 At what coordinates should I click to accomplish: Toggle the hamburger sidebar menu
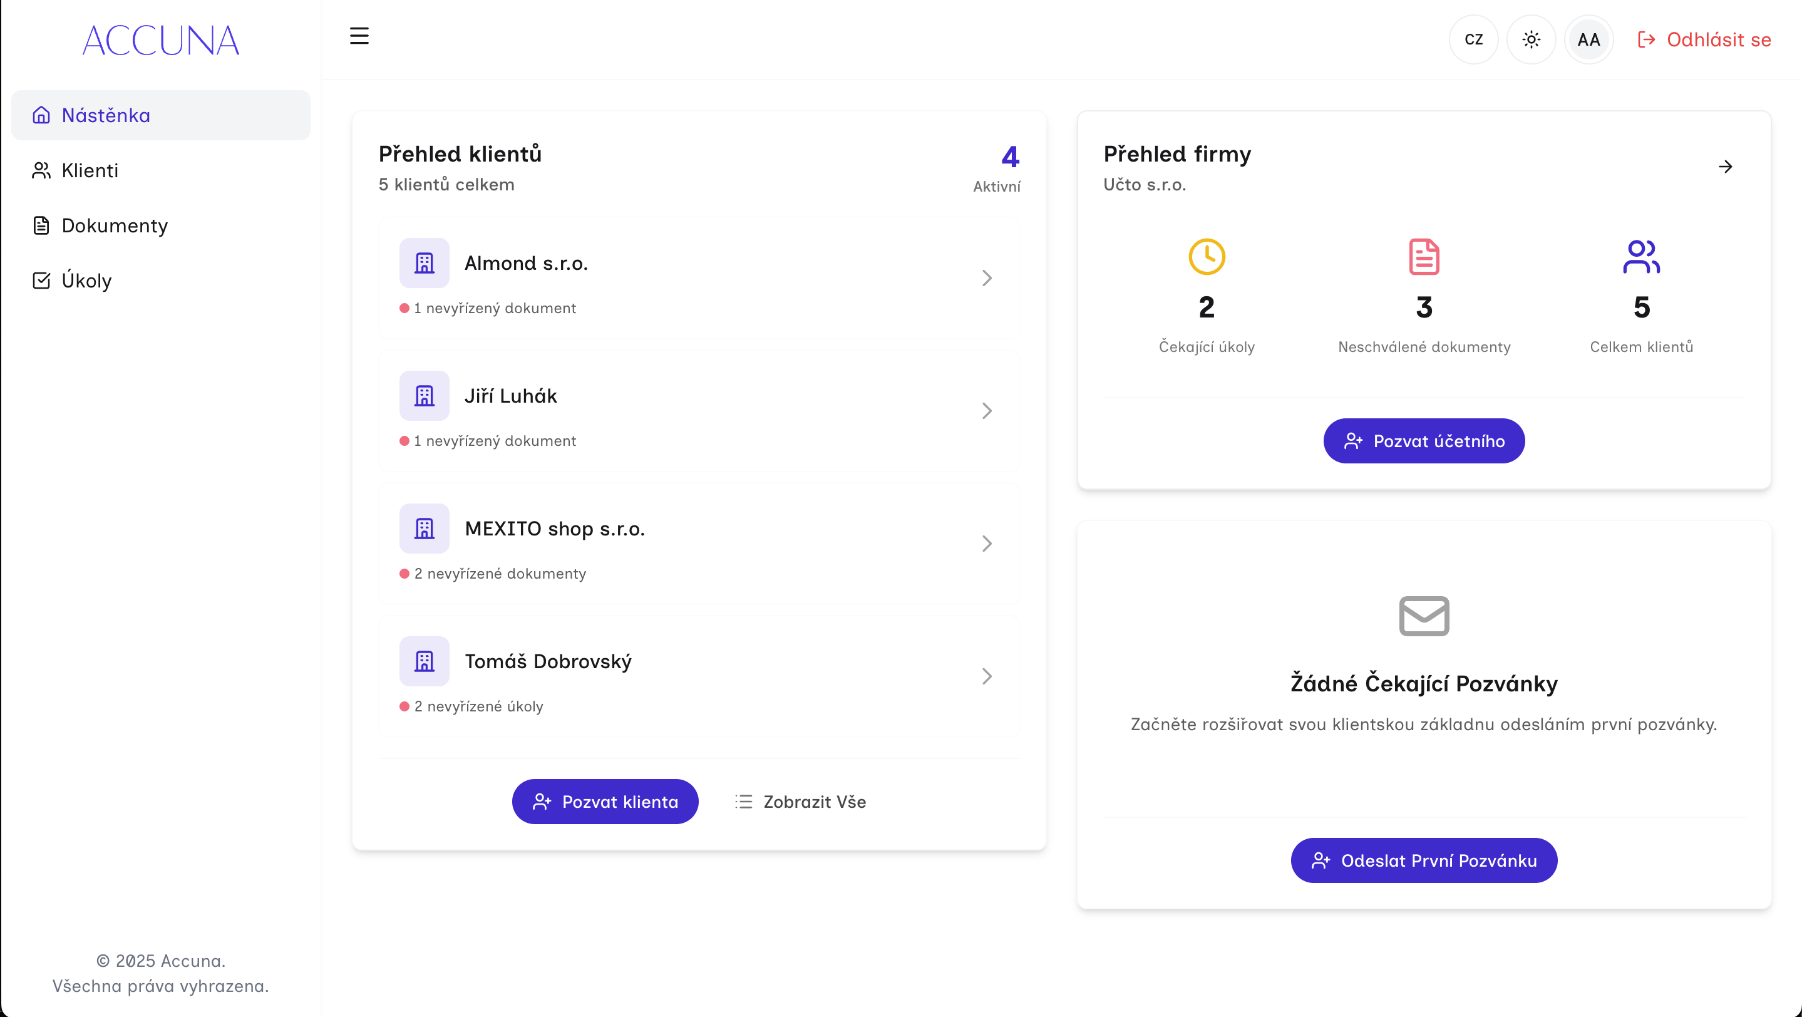coord(359,36)
